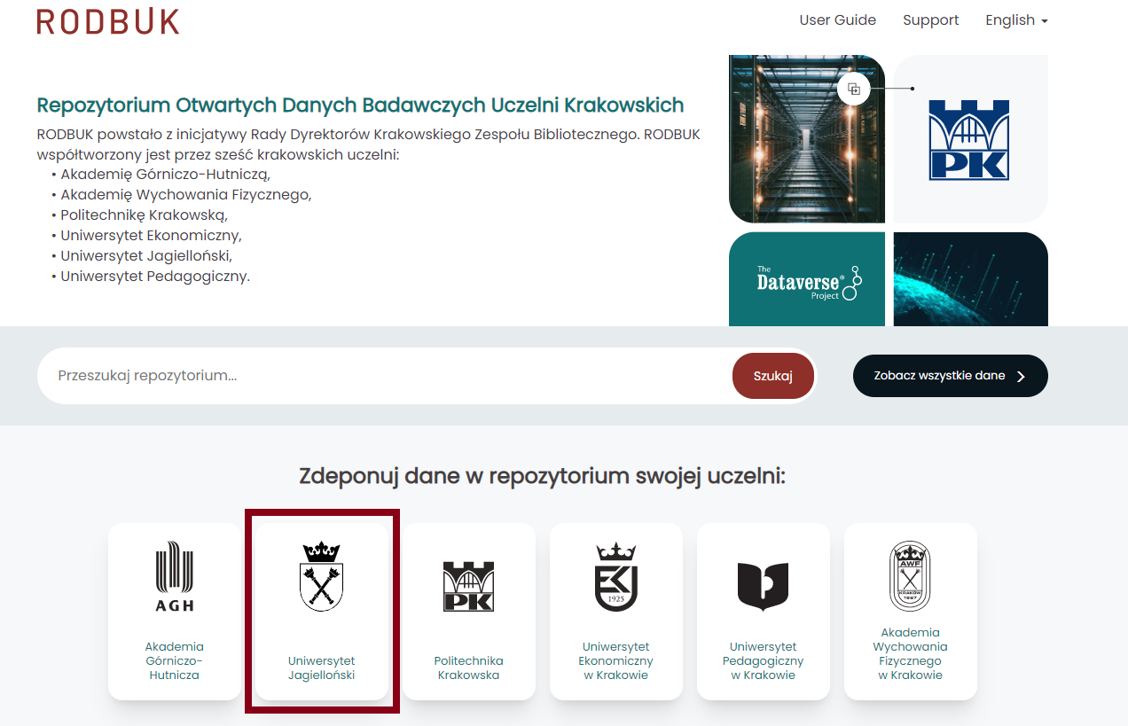
Task: Click the glowing blue globe image tile
Action: [971, 279]
